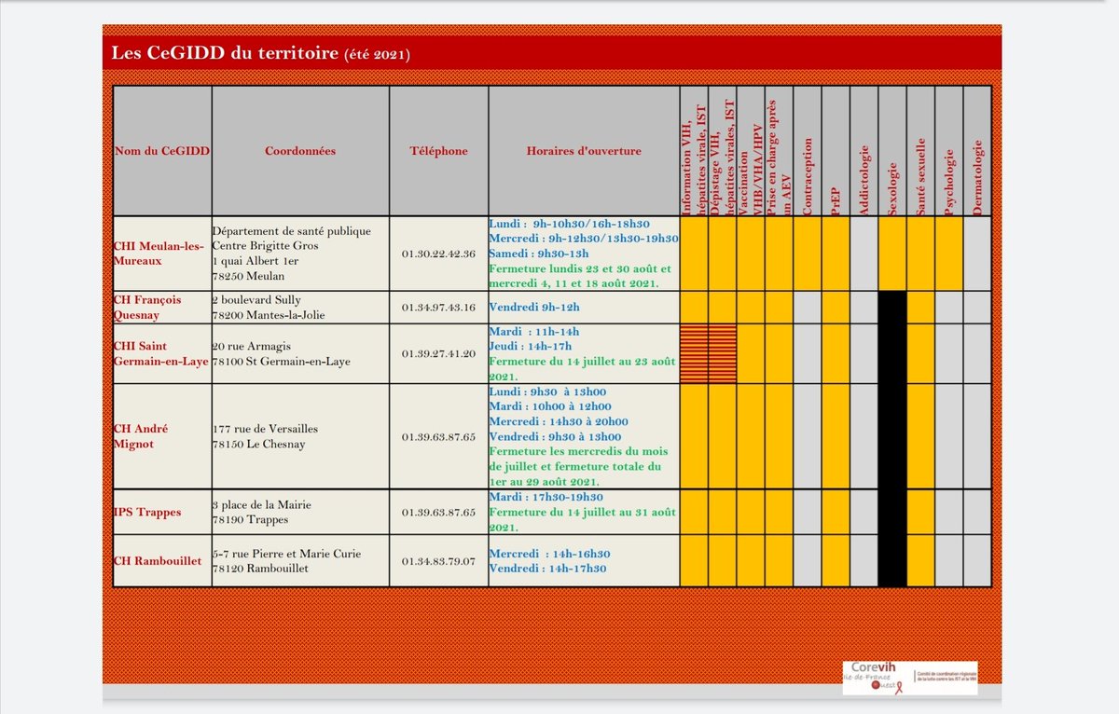Select the 'Coordonnées' column header

pyautogui.click(x=300, y=151)
